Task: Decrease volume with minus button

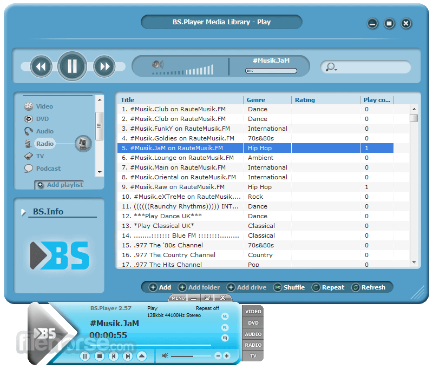Action: click(218, 356)
